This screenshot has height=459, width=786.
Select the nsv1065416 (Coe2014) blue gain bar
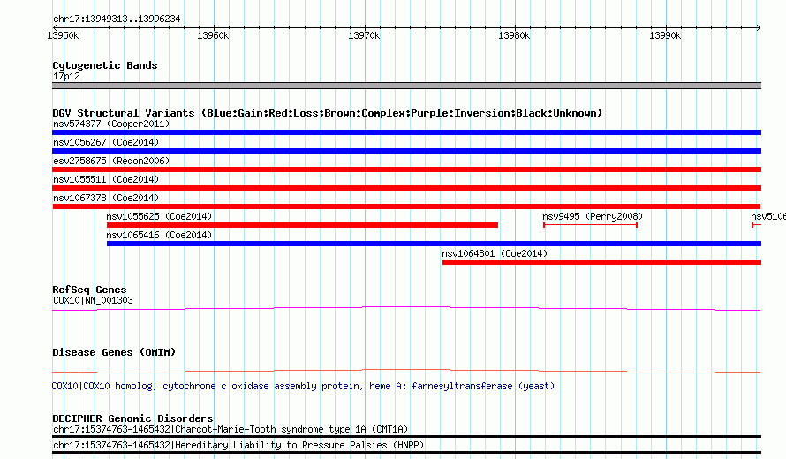coord(435,244)
